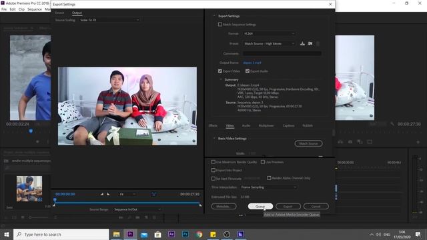The height and width of the screenshot is (240, 427).
Task: Collapse the Export Settings section
Action: point(214,16)
